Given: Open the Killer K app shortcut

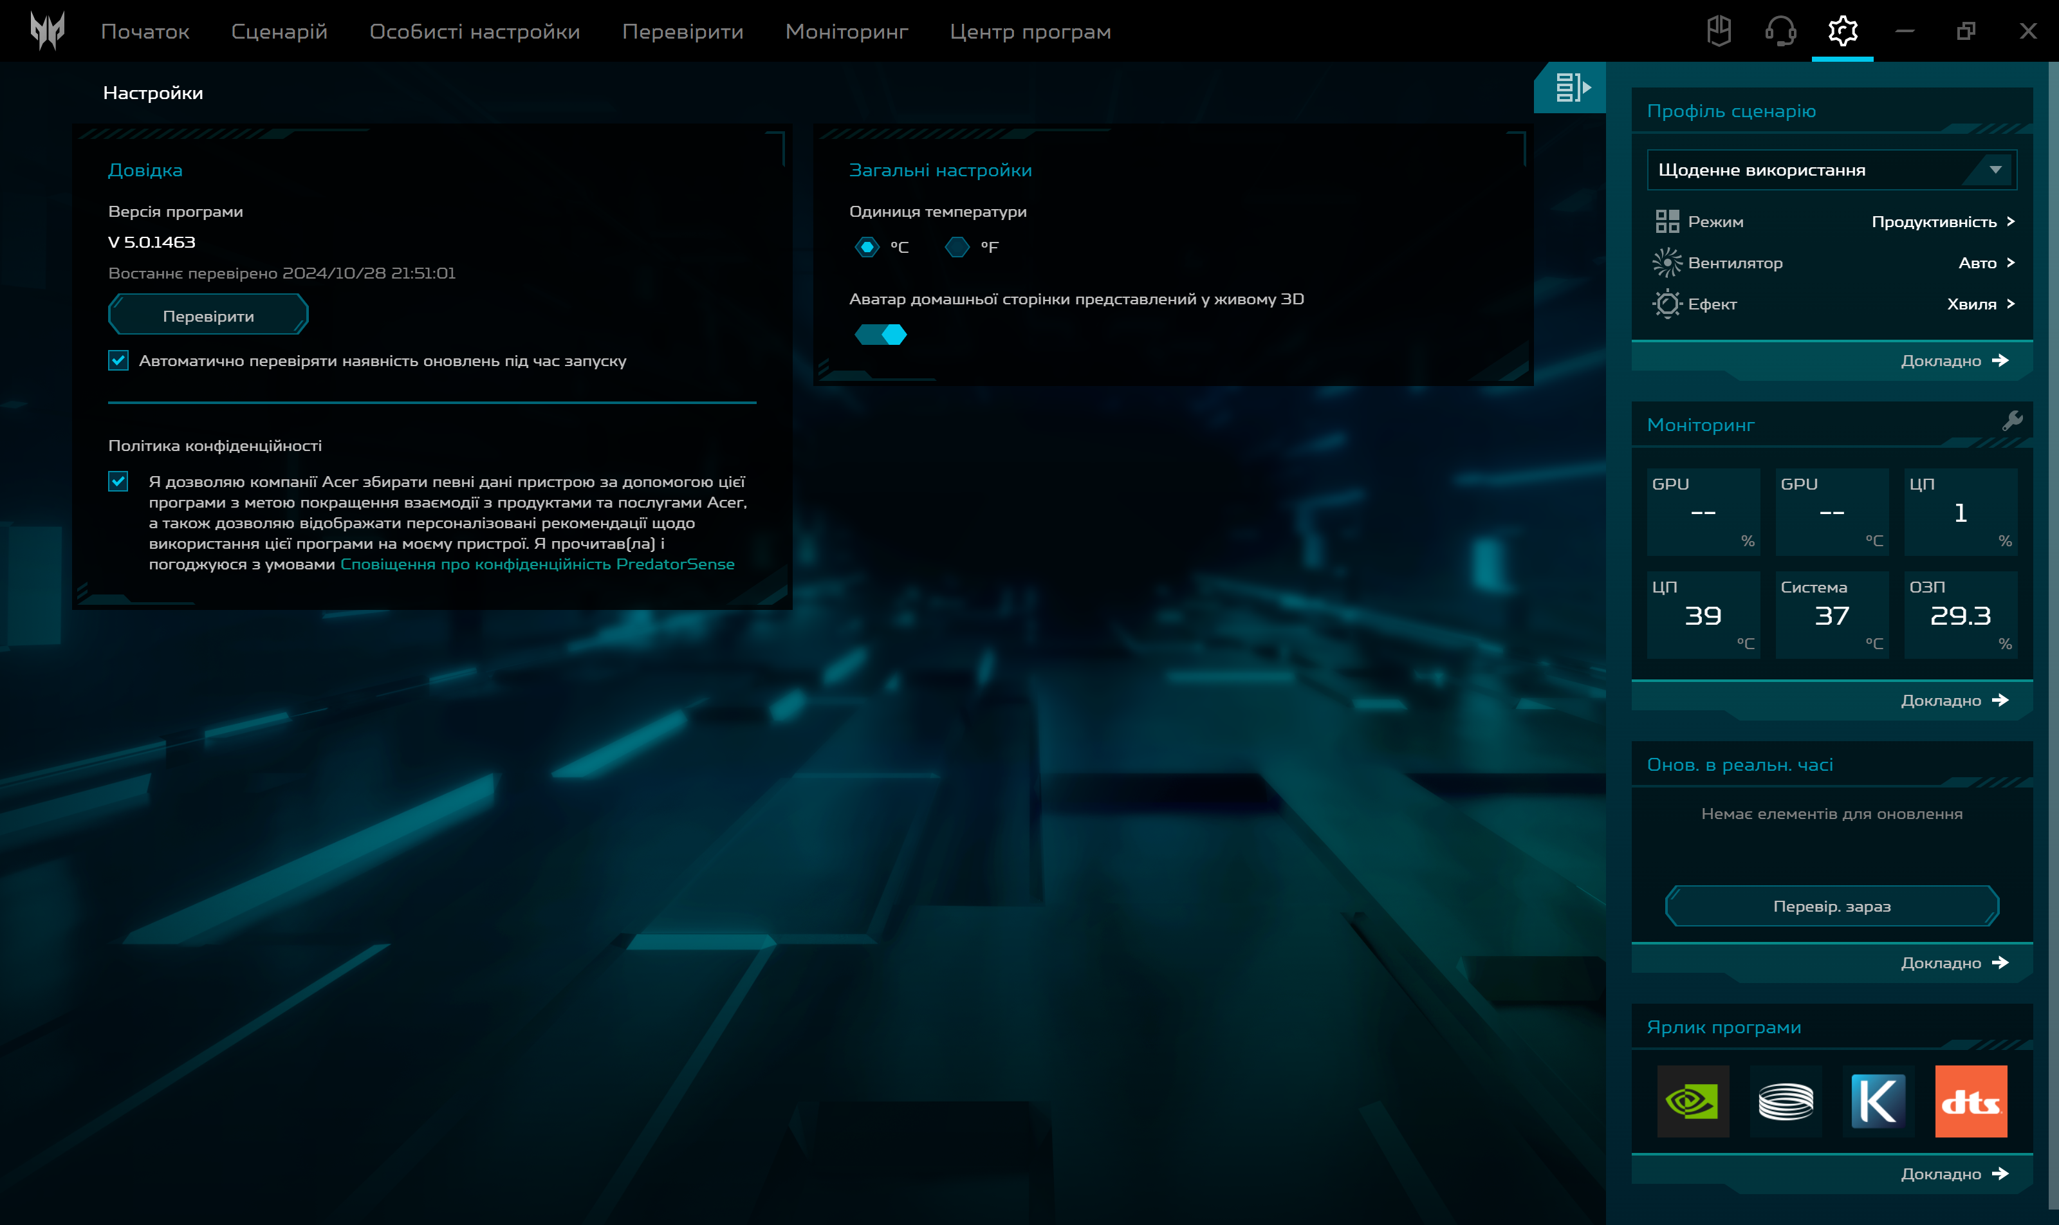Looking at the screenshot, I should [x=1878, y=1100].
